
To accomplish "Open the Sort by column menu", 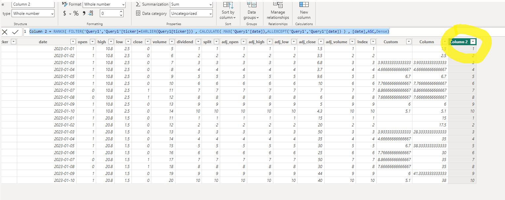I will [x=228, y=11].
